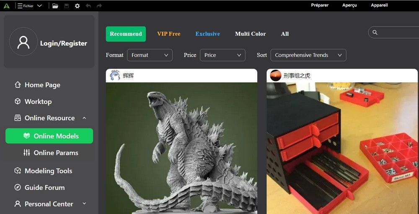
Task: Select Online Models
Action: click(49, 136)
